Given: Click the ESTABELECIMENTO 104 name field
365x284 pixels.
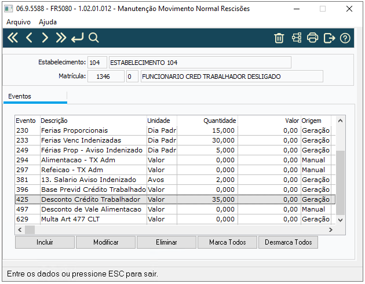Looking at the screenshot, I should pyautogui.click(x=200, y=63).
